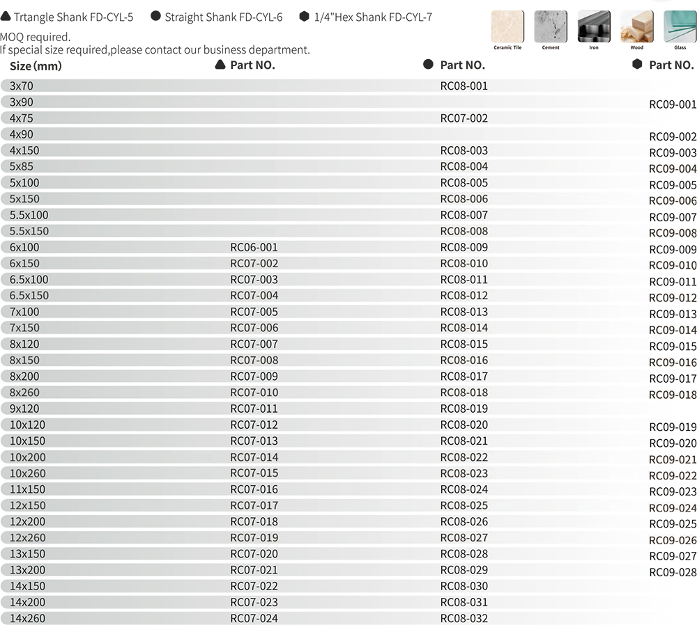Select the Cement material thumbnail

pyautogui.click(x=551, y=26)
